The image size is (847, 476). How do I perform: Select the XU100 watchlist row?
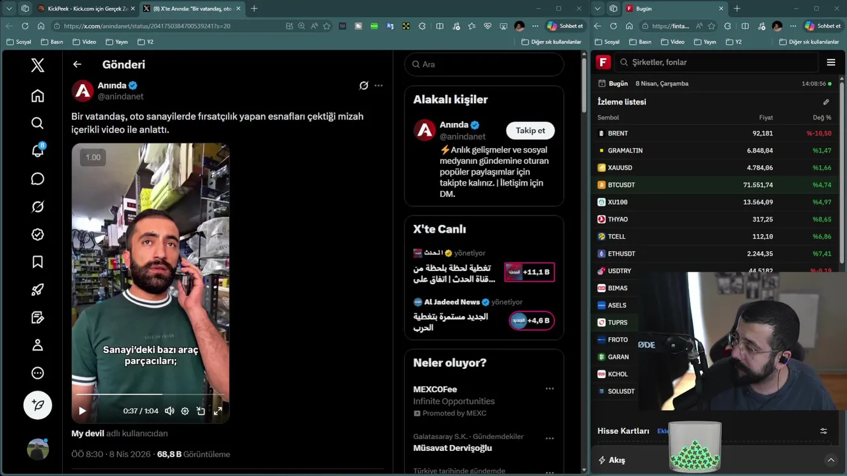pyautogui.click(x=715, y=202)
